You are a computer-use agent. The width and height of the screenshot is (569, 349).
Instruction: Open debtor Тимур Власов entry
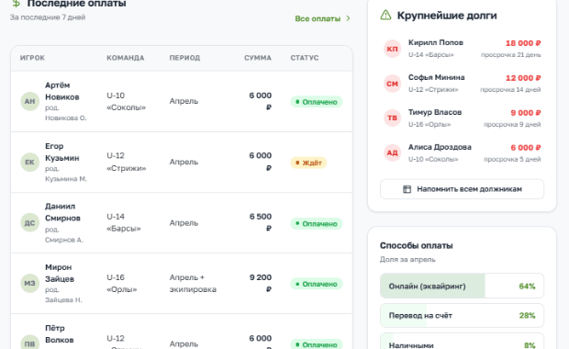(462, 118)
